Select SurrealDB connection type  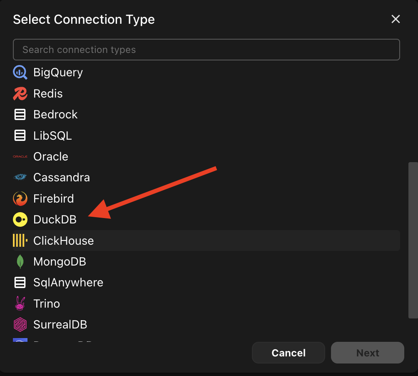pyautogui.click(x=207, y=324)
